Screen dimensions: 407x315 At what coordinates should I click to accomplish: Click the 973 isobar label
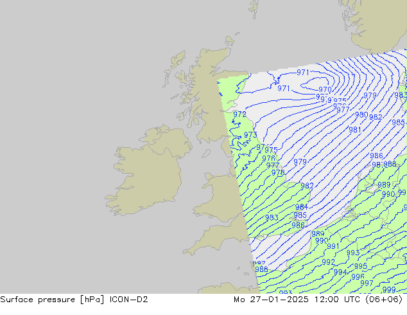coord(250,135)
